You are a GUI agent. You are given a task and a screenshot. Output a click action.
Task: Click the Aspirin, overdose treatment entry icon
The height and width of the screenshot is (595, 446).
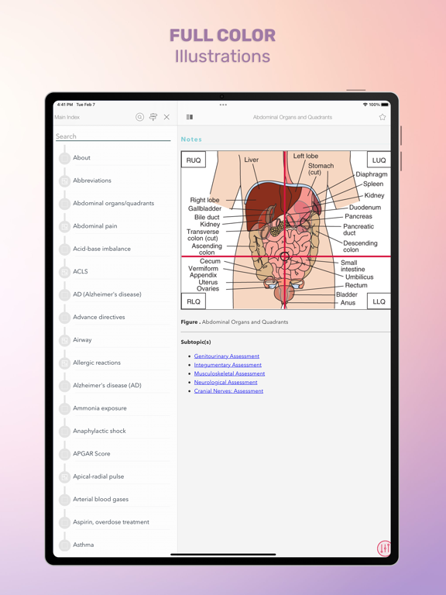[x=64, y=522]
